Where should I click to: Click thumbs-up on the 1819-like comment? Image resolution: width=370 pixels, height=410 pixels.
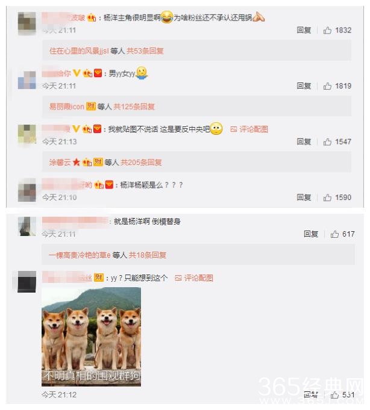[x=327, y=86]
